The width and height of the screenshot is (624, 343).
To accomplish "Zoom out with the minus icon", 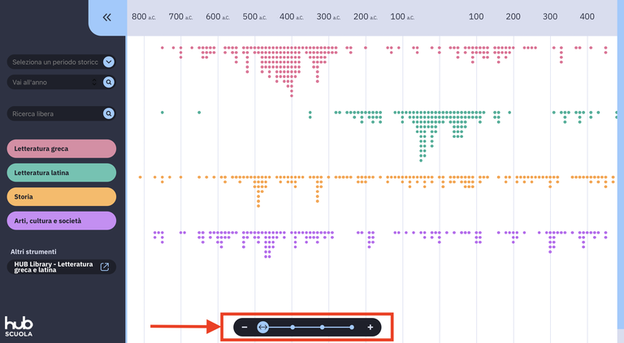I will [x=245, y=327].
